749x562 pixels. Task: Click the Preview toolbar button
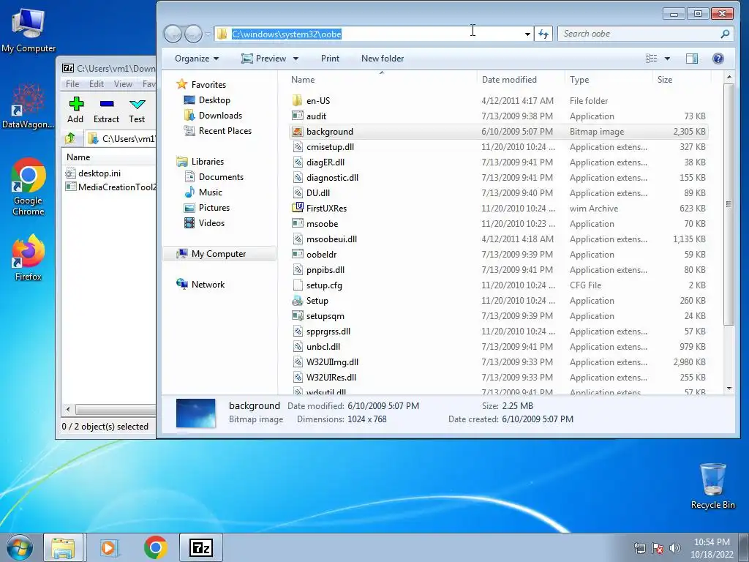pos(264,59)
